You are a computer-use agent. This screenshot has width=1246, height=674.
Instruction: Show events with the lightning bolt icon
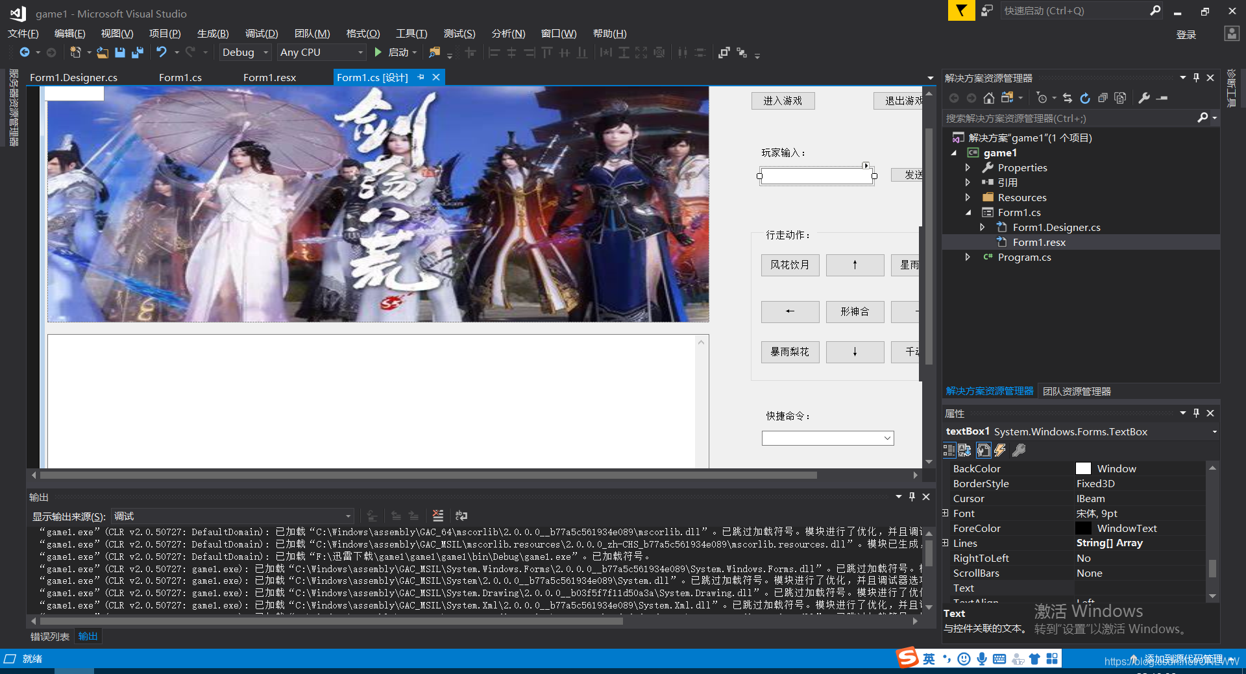pos(1000,450)
